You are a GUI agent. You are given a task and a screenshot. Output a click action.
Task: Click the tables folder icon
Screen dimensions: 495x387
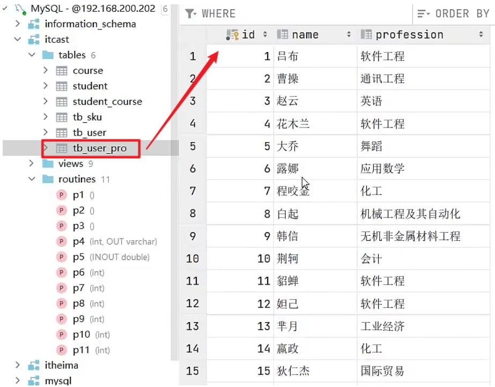pyautogui.click(x=48, y=55)
